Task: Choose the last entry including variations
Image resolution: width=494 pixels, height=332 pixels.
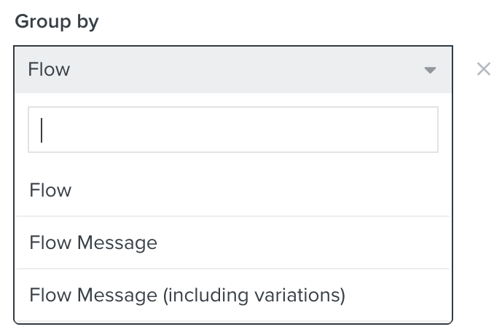Action: pos(187,295)
